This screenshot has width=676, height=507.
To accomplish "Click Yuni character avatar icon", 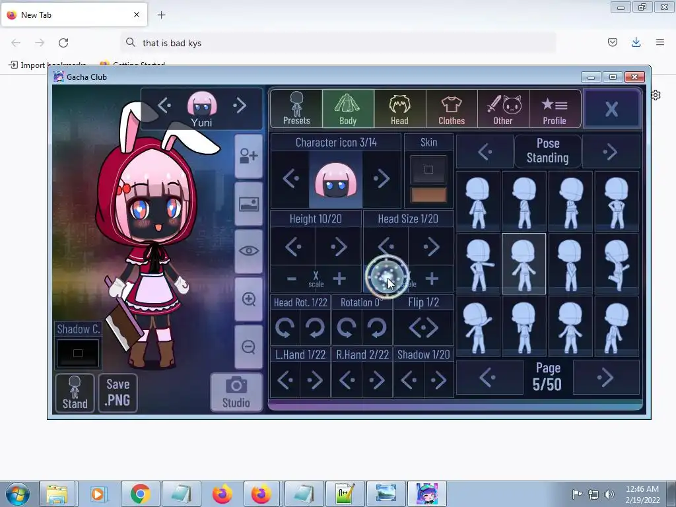I will (x=202, y=104).
